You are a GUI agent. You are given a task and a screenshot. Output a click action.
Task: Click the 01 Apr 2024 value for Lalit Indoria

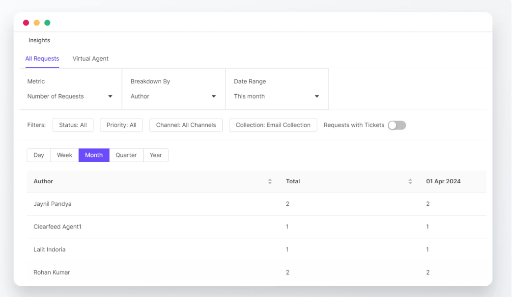tap(427, 249)
